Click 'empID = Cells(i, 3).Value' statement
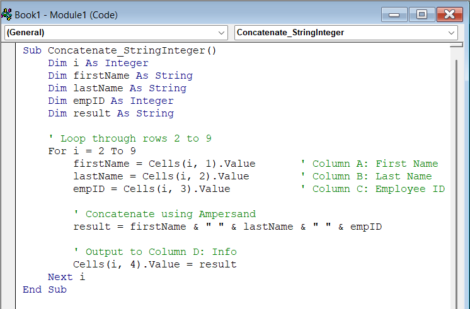The image size is (470, 309). [x=152, y=189]
